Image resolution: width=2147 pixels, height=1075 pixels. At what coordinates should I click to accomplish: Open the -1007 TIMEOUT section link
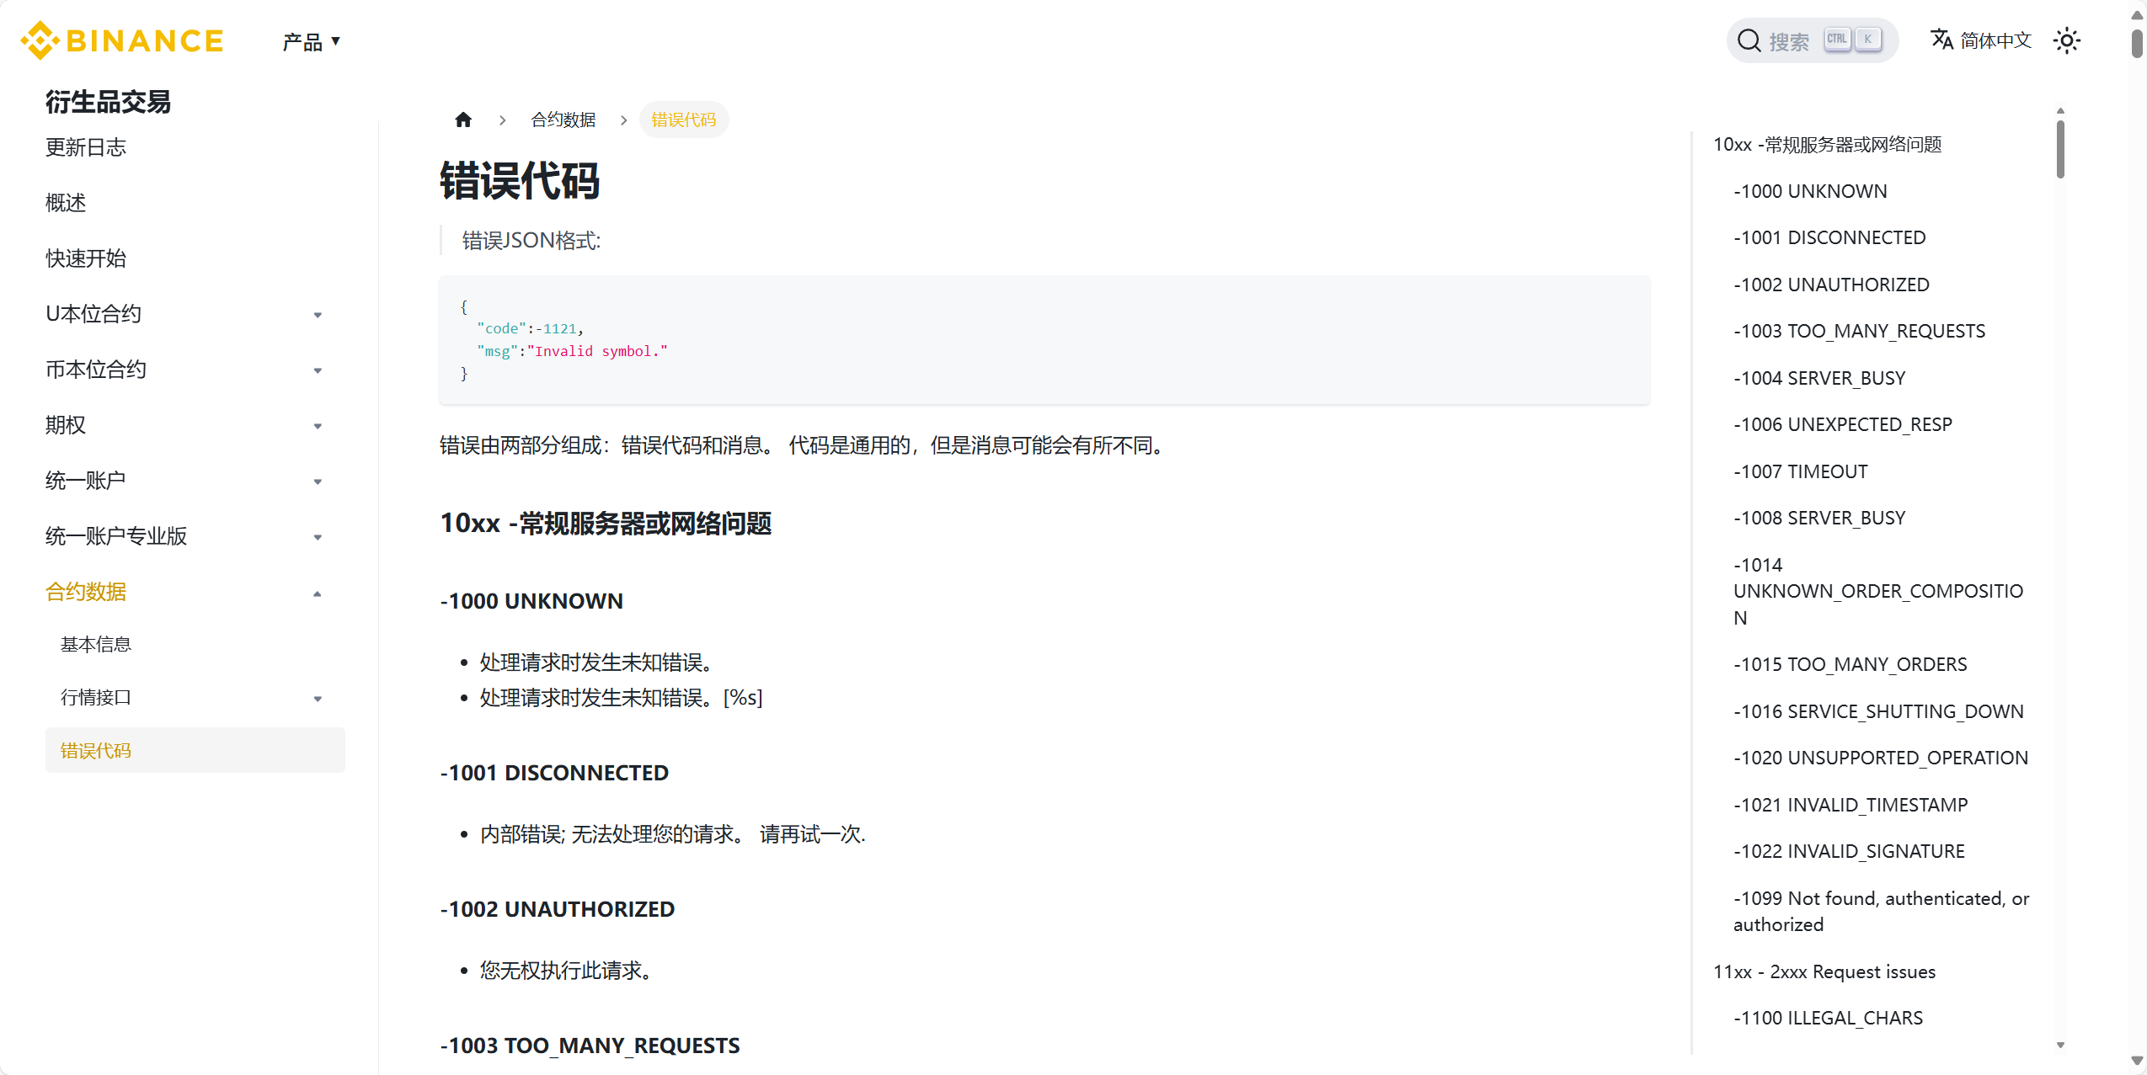[x=1800, y=471]
